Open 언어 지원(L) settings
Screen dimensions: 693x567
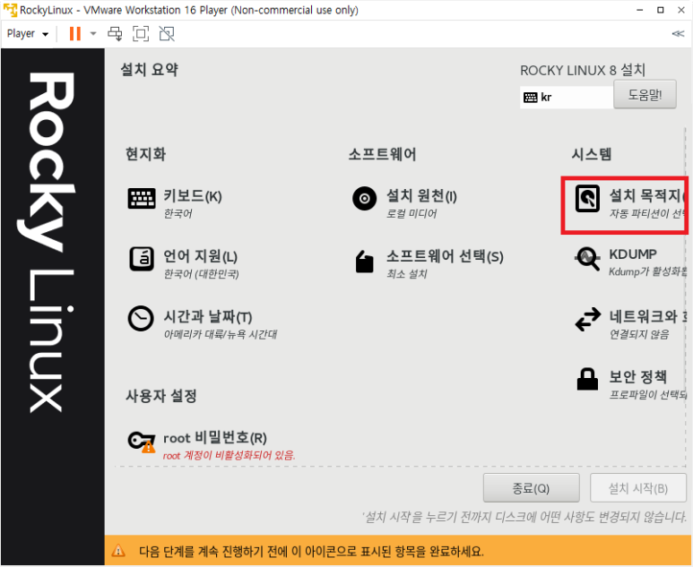pos(201,256)
